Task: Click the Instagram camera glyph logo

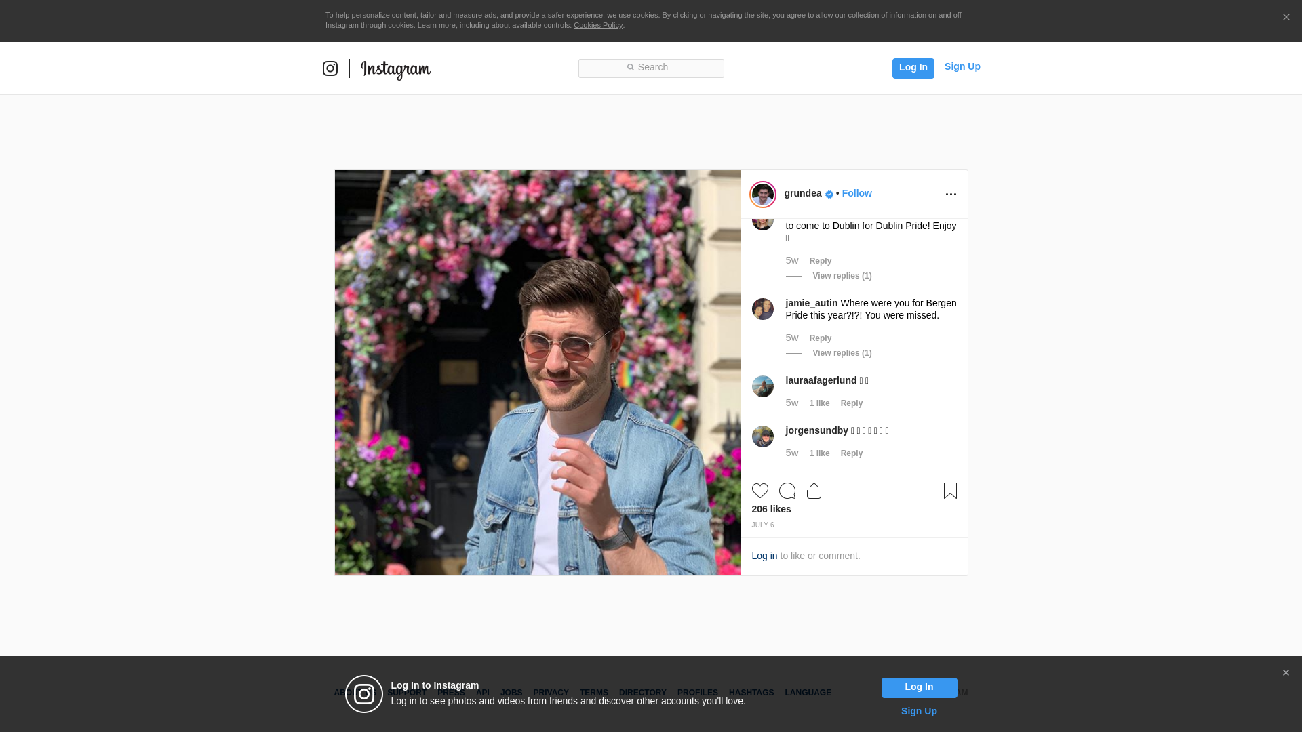Action: coord(330,68)
